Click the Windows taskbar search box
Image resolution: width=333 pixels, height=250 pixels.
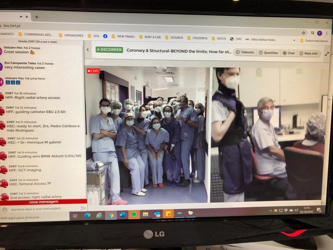34,217
